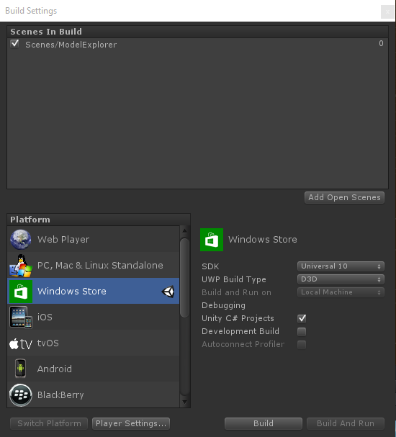The width and height of the screenshot is (396, 437).
Task: Click the Add Open Scenes button
Action: coord(344,197)
